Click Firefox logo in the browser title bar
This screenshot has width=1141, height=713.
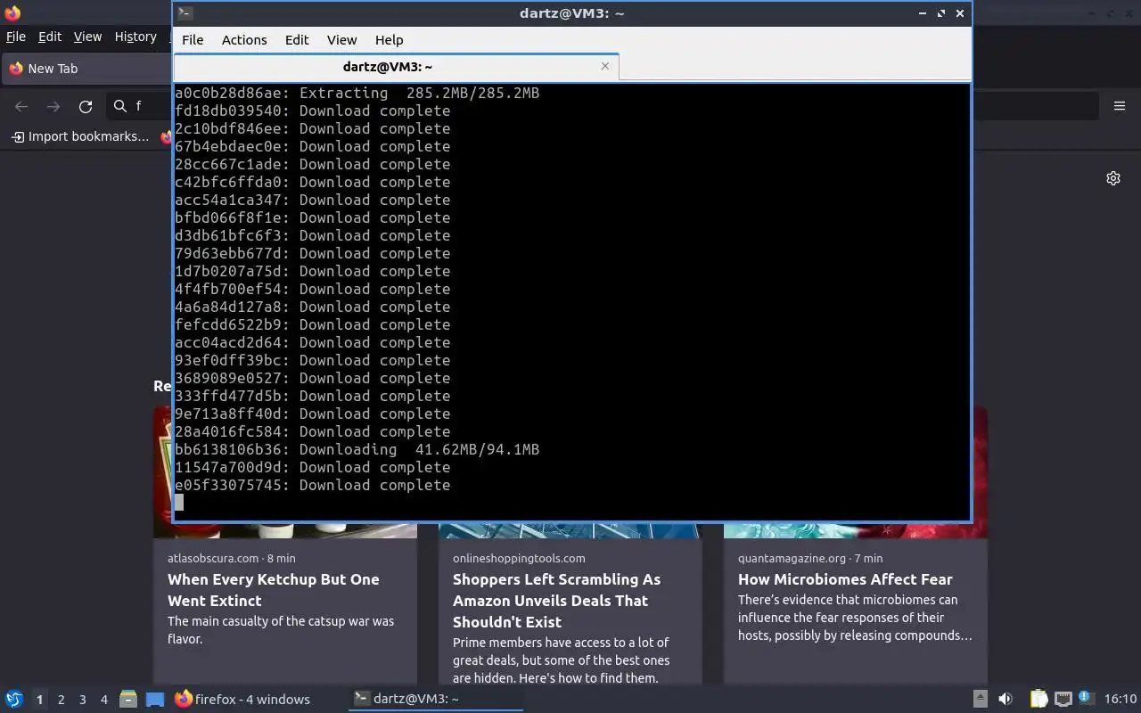pyautogui.click(x=12, y=12)
